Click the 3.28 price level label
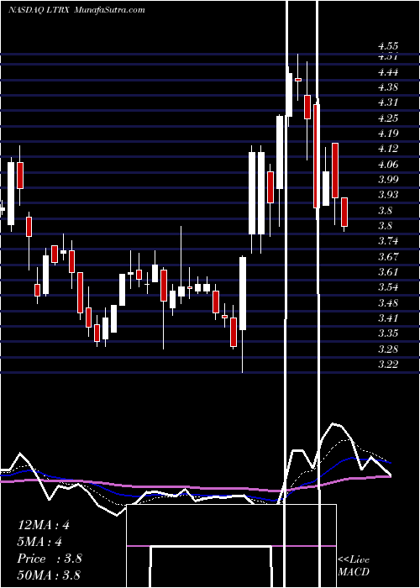Image resolution: width=420 pixels, height=588 pixels. click(x=388, y=349)
